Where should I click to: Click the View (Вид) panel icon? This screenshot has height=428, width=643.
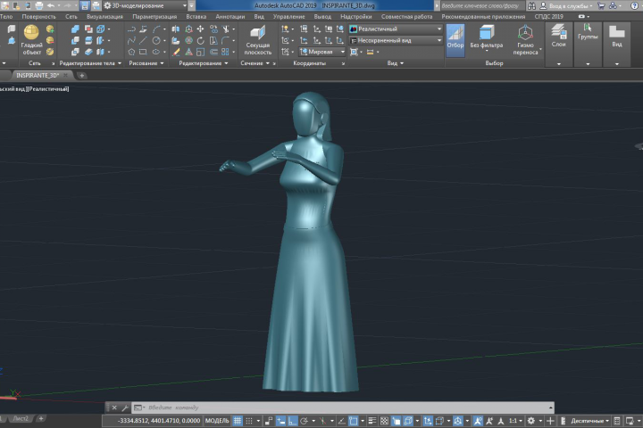[617, 36]
